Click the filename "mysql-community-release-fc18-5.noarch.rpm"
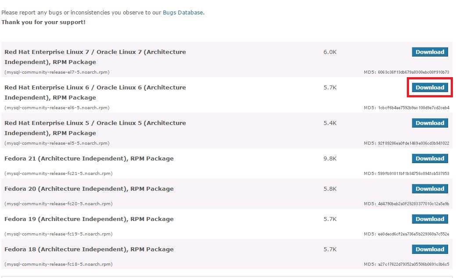This screenshot has width=456, height=278. 58,264
